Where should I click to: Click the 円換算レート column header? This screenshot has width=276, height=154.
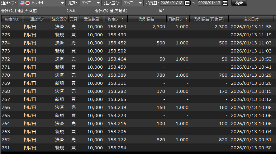point(178,19)
